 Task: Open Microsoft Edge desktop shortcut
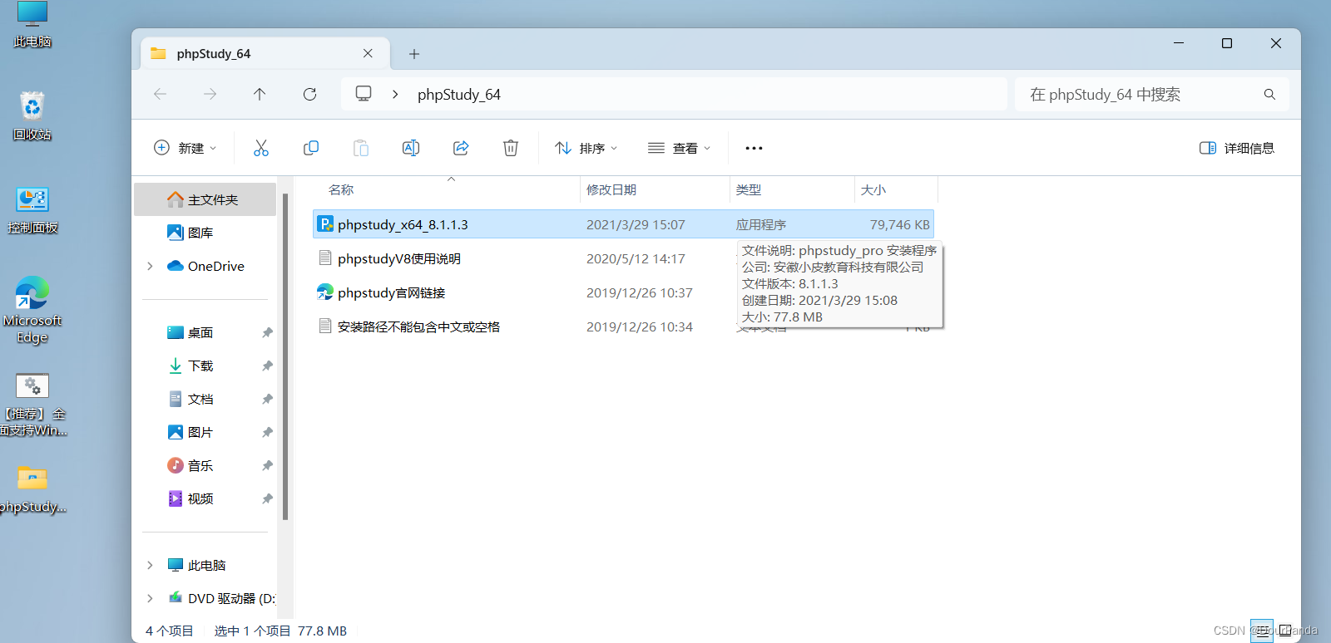[x=32, y=309]
